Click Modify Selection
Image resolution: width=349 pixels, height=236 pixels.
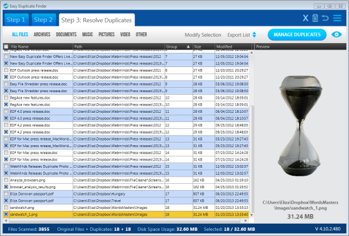203,35
